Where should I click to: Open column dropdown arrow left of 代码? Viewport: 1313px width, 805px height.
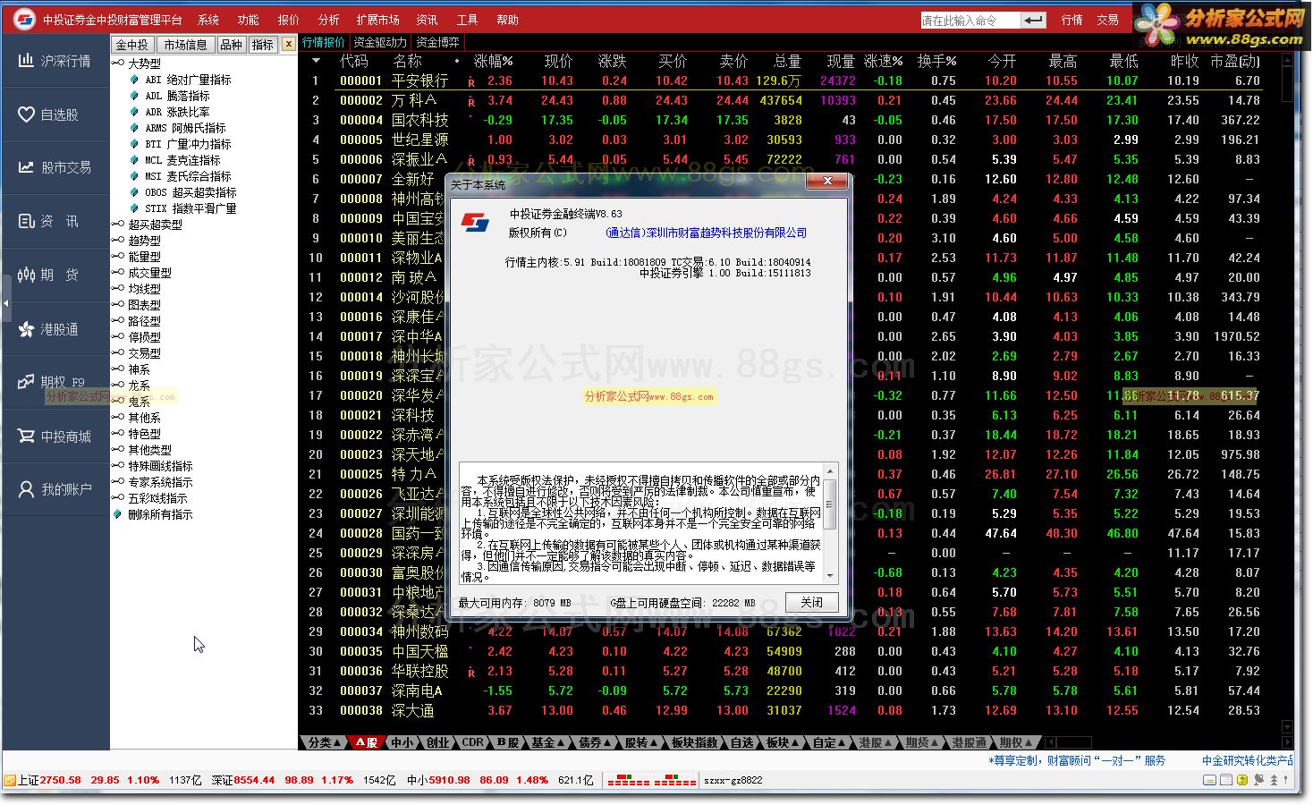pos(316,61)
